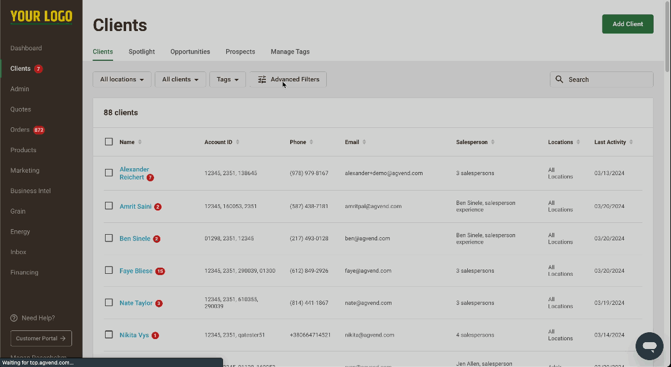
Task: Open Faye Bliese's client profile
Action: 136,270
